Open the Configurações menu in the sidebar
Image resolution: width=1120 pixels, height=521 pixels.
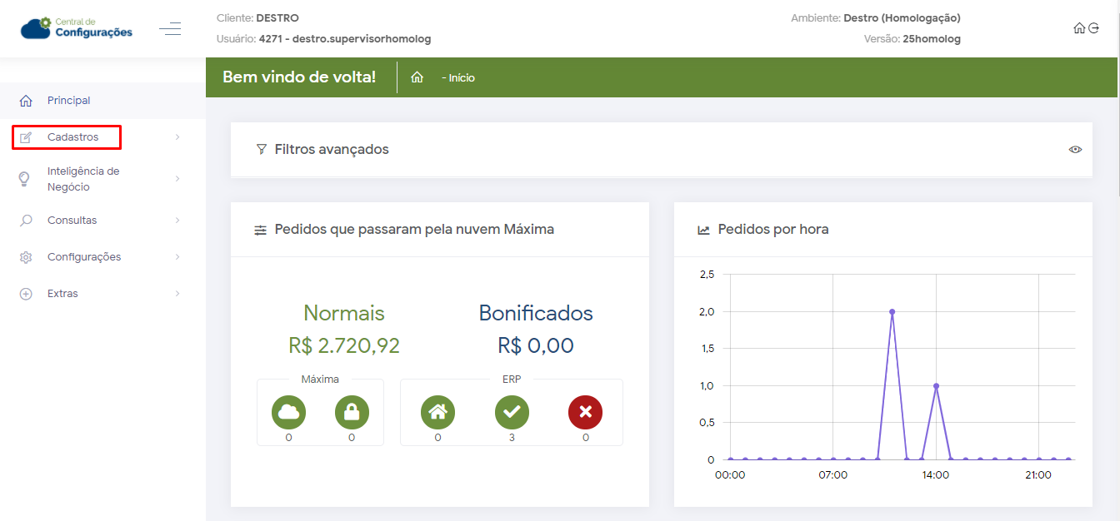tap(83, 257)
